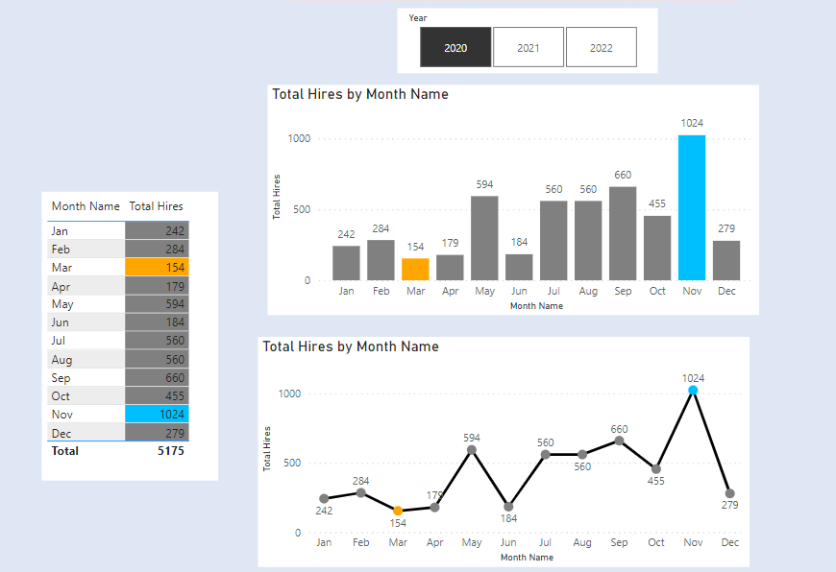
Task: Select the Oct bar labeled 455
Action: pos(657,248)
